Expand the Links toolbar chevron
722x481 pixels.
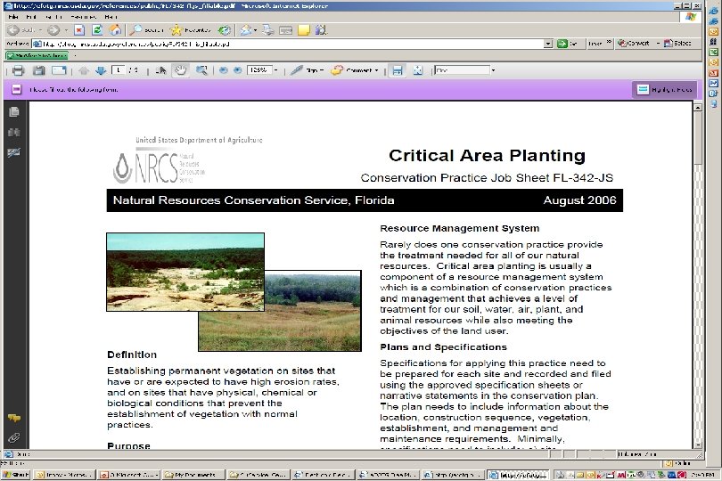coord(609,43)
